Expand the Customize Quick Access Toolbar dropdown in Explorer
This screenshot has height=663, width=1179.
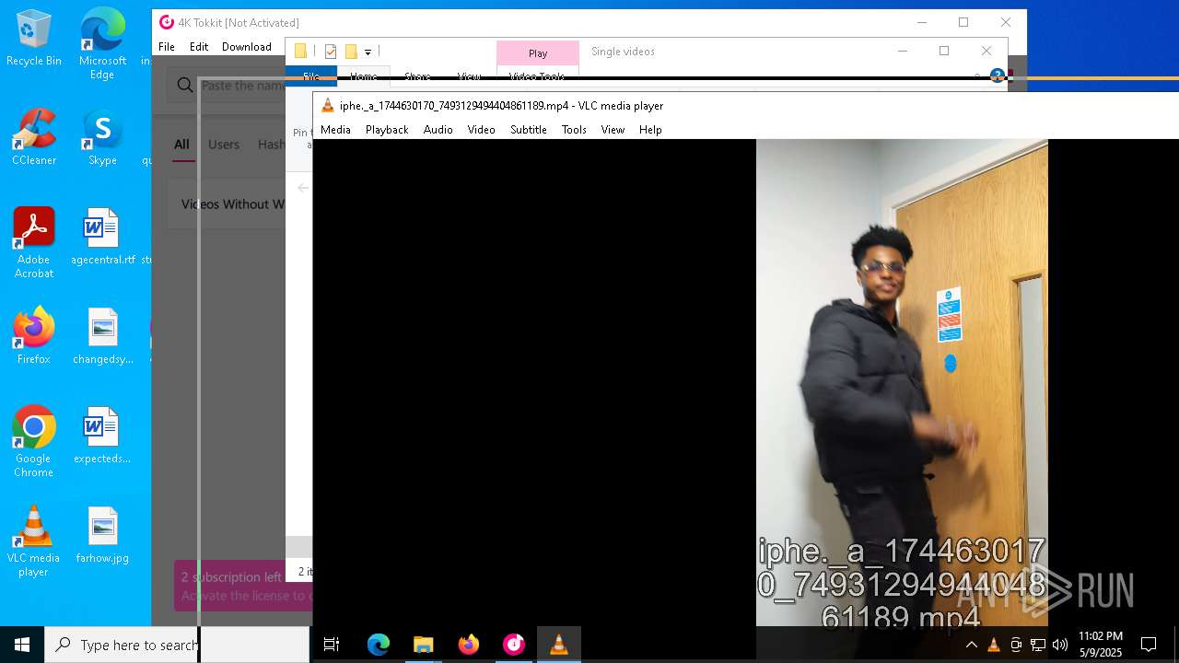point(368,52)
